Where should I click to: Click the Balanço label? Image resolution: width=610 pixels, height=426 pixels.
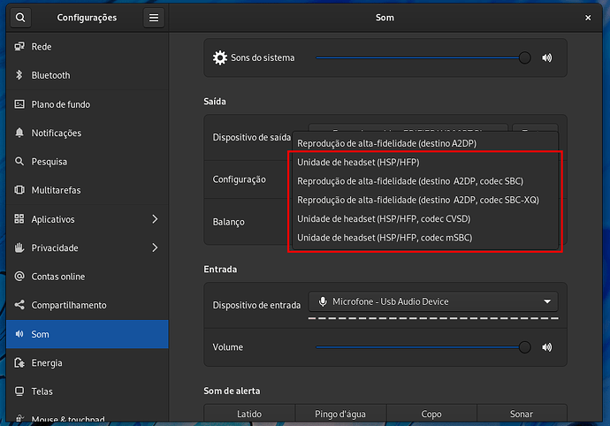[x=228, y=222]
